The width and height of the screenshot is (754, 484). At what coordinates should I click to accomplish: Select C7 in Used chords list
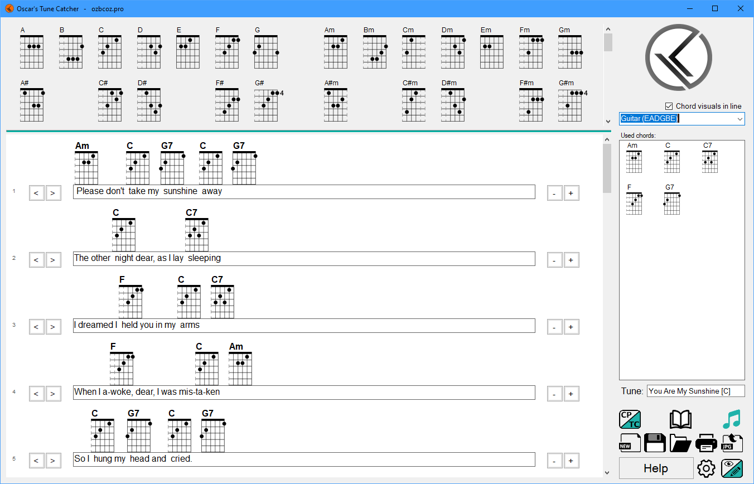[x=709, y=158]
